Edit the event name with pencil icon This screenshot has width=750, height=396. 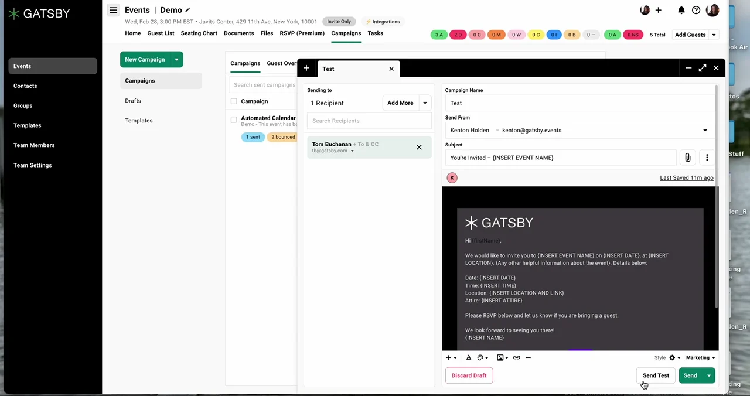(x=187, y=10)
